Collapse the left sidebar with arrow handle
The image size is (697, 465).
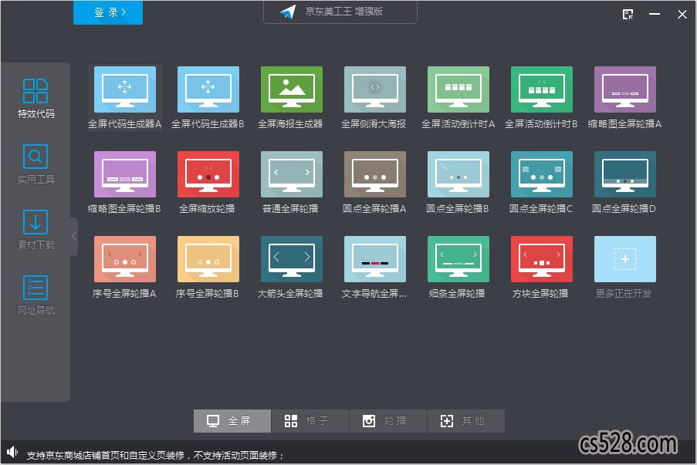click(x=74, y=236)
